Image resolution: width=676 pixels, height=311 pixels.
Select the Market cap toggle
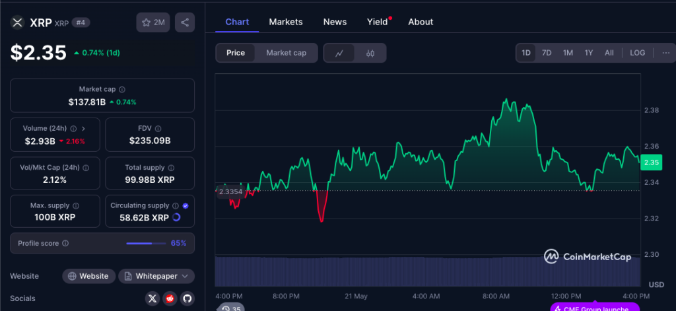287,53
